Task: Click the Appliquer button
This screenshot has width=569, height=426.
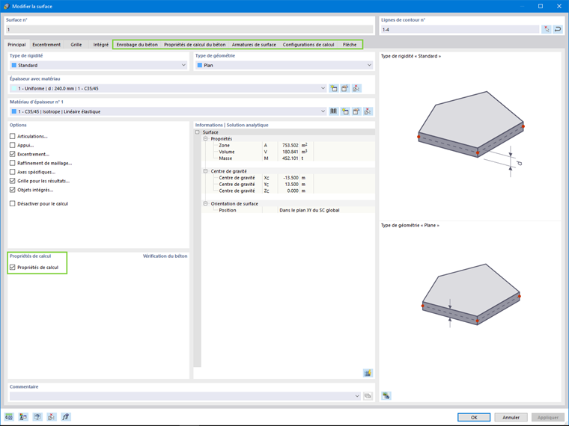Action: (x=548, y=417)
